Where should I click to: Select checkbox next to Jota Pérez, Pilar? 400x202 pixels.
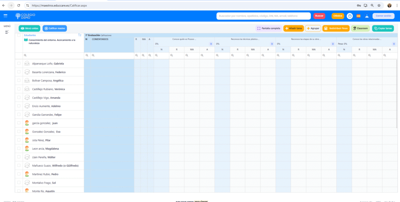click(19, 140)
